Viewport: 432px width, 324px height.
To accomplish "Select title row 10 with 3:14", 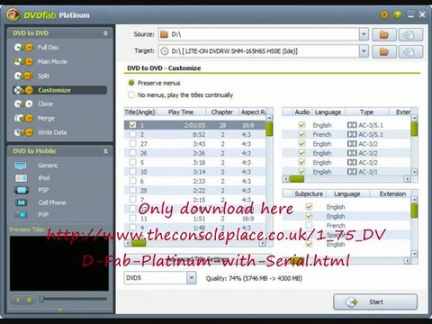I will click(x=194, y=172).
